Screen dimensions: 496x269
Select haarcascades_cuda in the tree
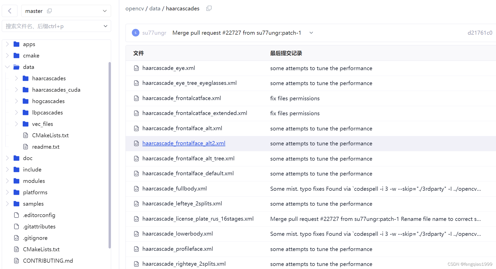coord(56,90)
